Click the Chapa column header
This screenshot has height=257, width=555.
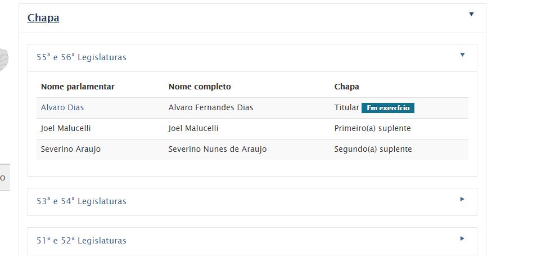pos(346,87)
